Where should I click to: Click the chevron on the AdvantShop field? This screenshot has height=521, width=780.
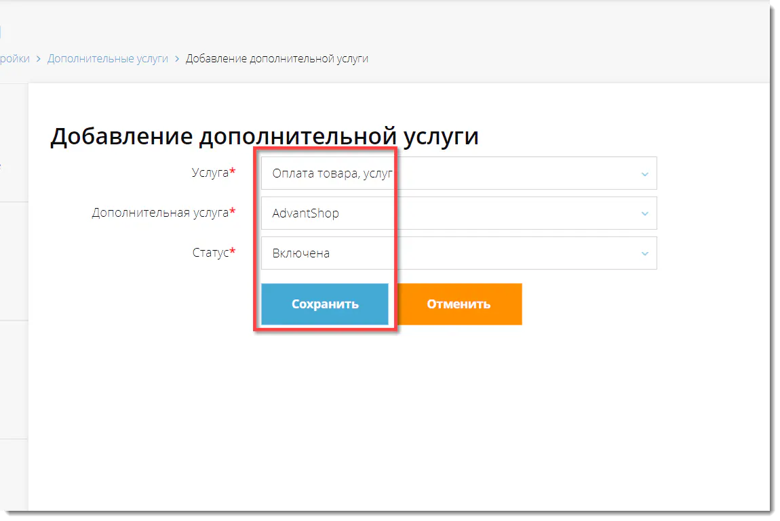coord(645,213)
